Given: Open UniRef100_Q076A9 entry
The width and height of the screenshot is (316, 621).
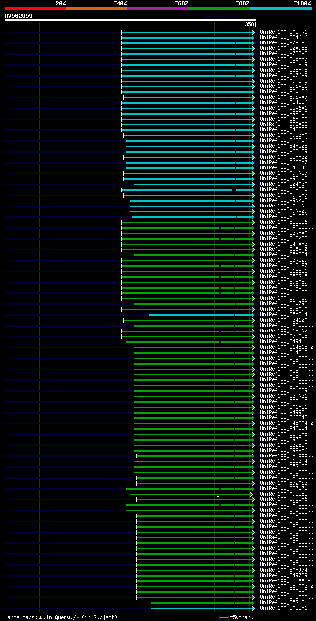Looking at the screenshot, I should [x=283, y=75].
